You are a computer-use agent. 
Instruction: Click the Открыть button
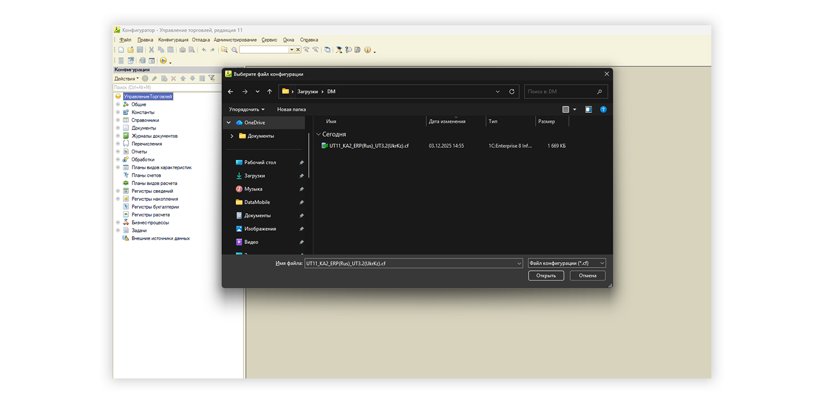tap(546, 276)
